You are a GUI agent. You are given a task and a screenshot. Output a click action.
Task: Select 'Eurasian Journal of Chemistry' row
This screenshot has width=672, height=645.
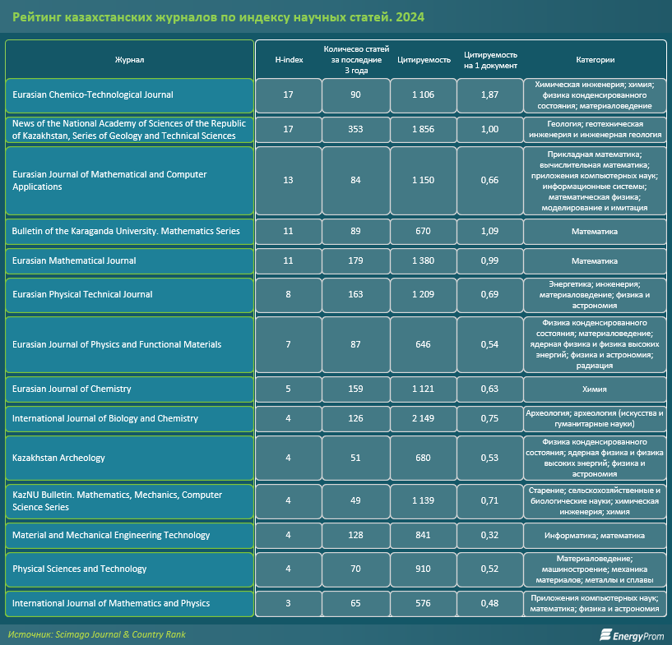point(129,389)
